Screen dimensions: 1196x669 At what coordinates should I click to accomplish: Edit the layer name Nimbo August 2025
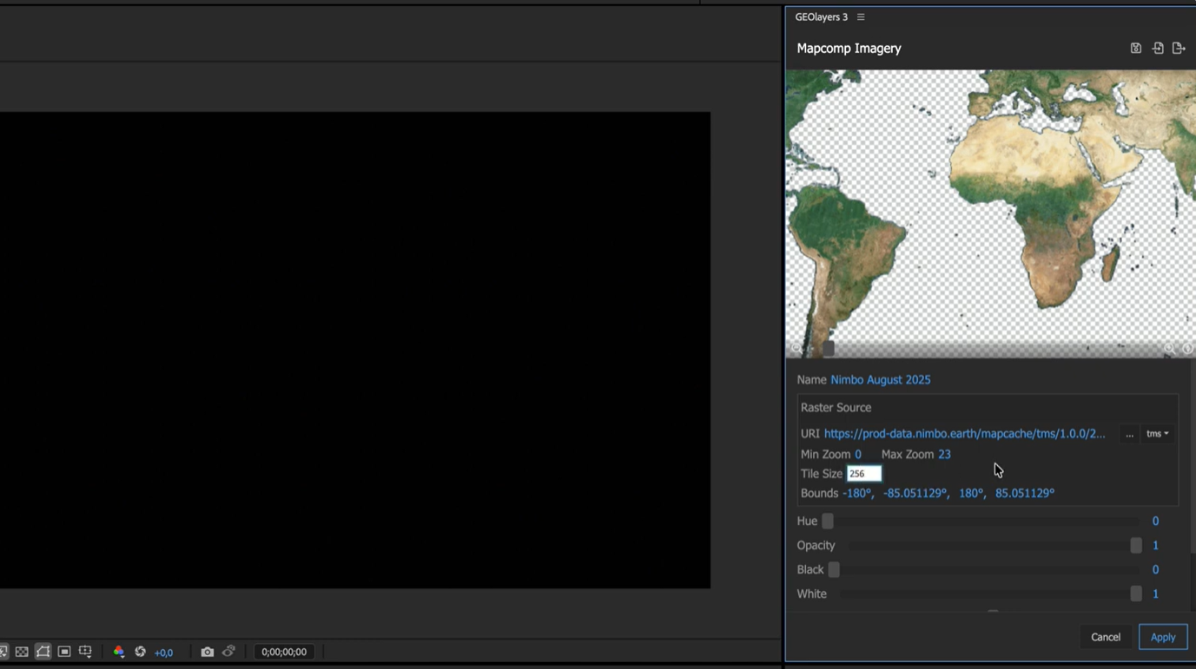(x=880, y=379)
